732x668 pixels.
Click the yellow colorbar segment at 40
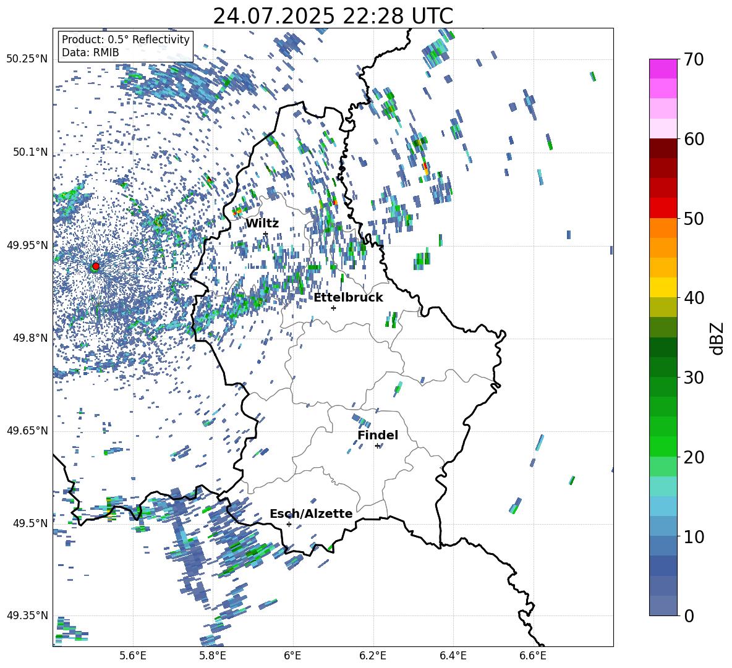(663, 287)
